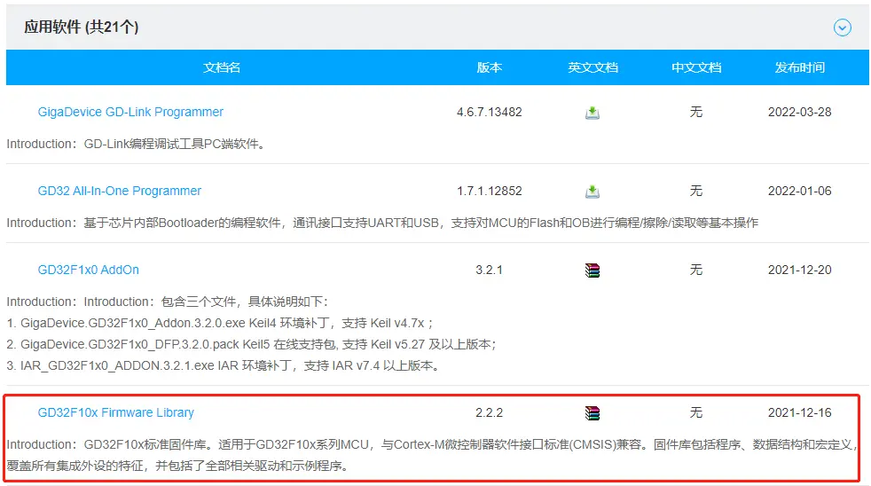
Task: Click the 文档名 column header
Action: pyautogui.click(x=222, y=67)
